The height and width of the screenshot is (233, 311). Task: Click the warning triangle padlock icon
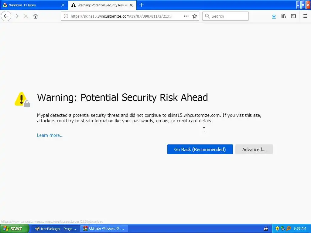pos(22,100)
